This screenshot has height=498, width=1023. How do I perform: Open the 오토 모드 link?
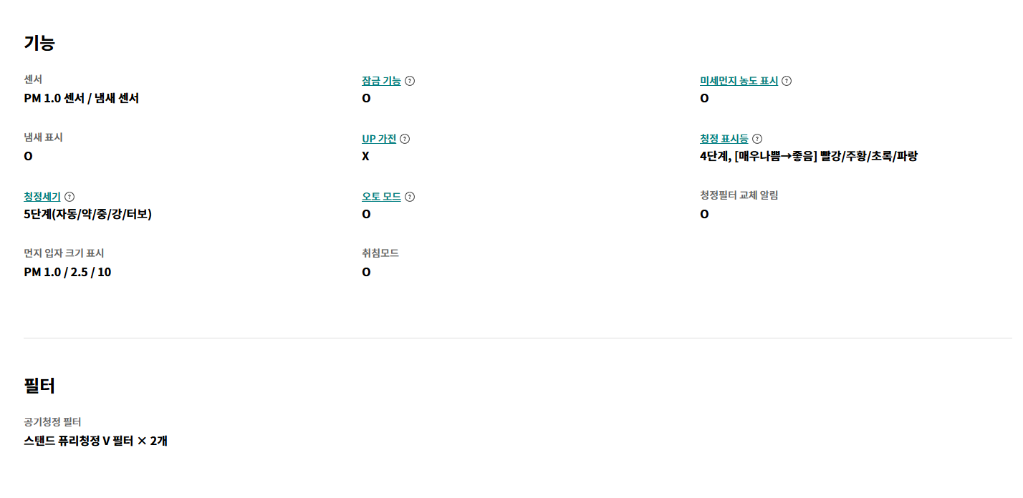[381, 197]
